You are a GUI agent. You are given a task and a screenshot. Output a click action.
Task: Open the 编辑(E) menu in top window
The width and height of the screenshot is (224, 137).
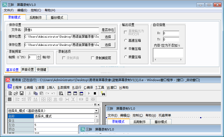(22, 10)
